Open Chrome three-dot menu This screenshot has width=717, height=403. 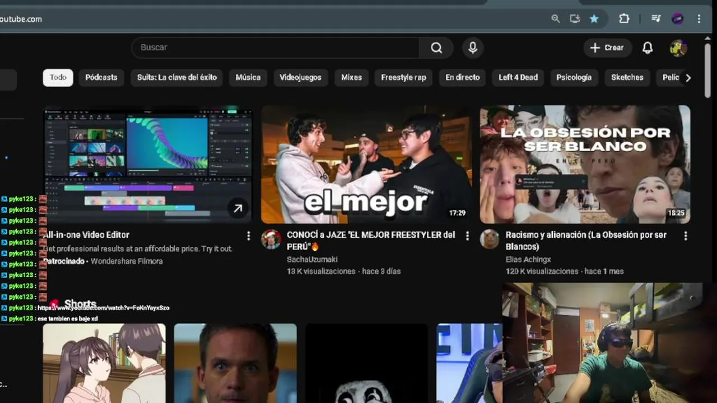pos(699,18)
